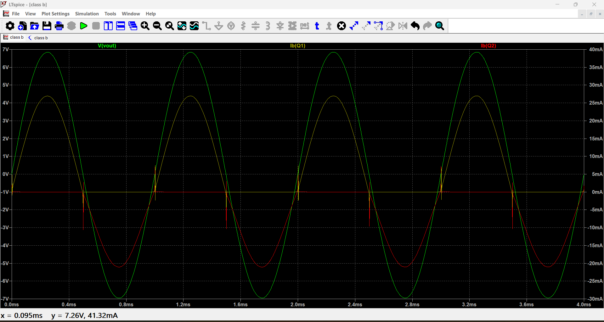
Task: Create a new schematic with the toolbar icon
Action: click(22, 26)
